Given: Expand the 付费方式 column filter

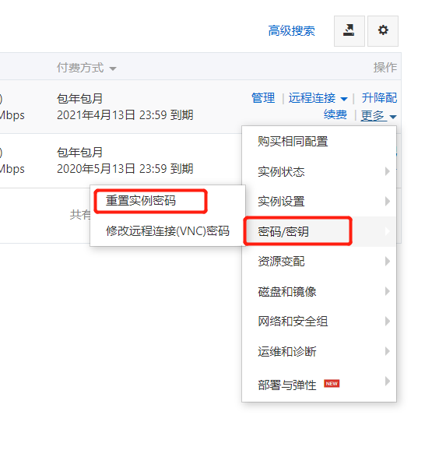Looking at the screenshot, I should click(x=113, y=69).
